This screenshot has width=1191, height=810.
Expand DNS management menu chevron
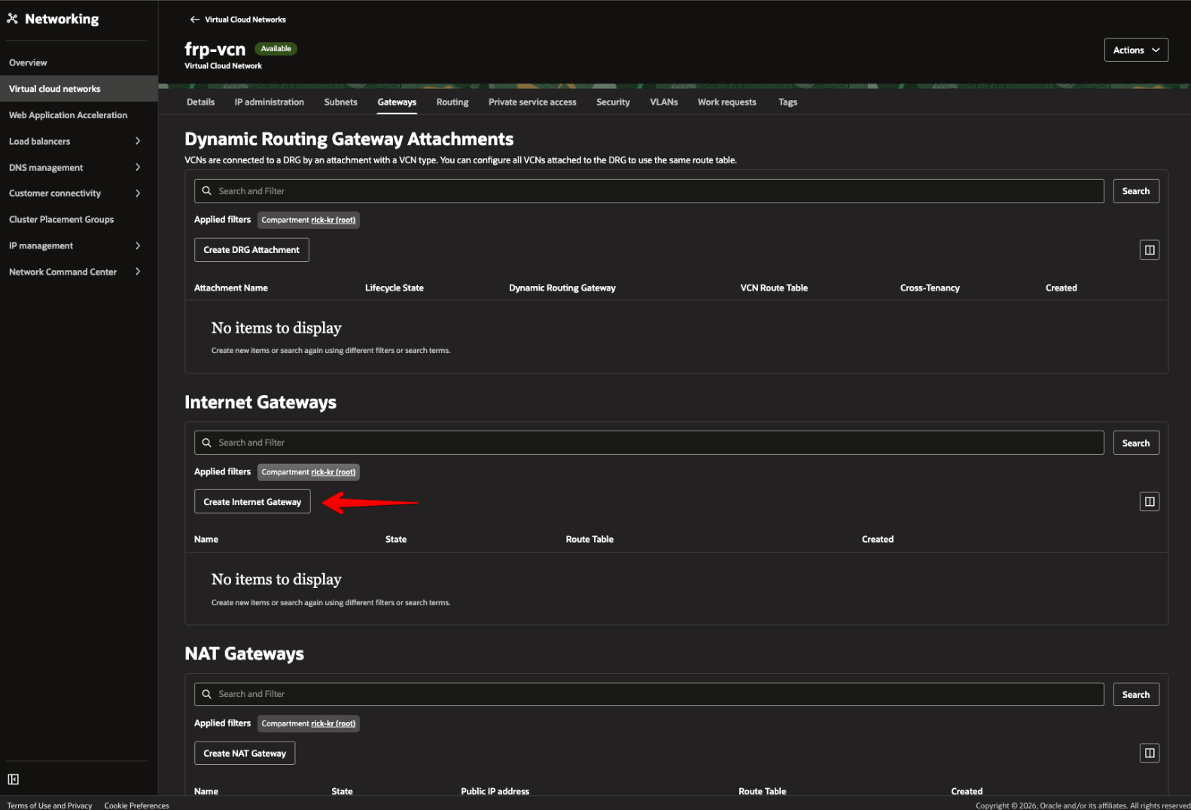coord(138,167)
